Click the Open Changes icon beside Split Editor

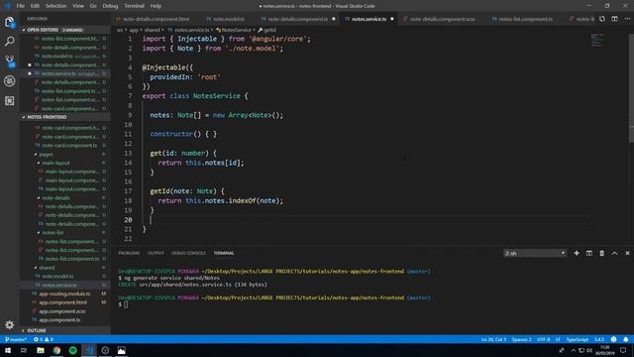pyautogui.click(x=602, y=19)
